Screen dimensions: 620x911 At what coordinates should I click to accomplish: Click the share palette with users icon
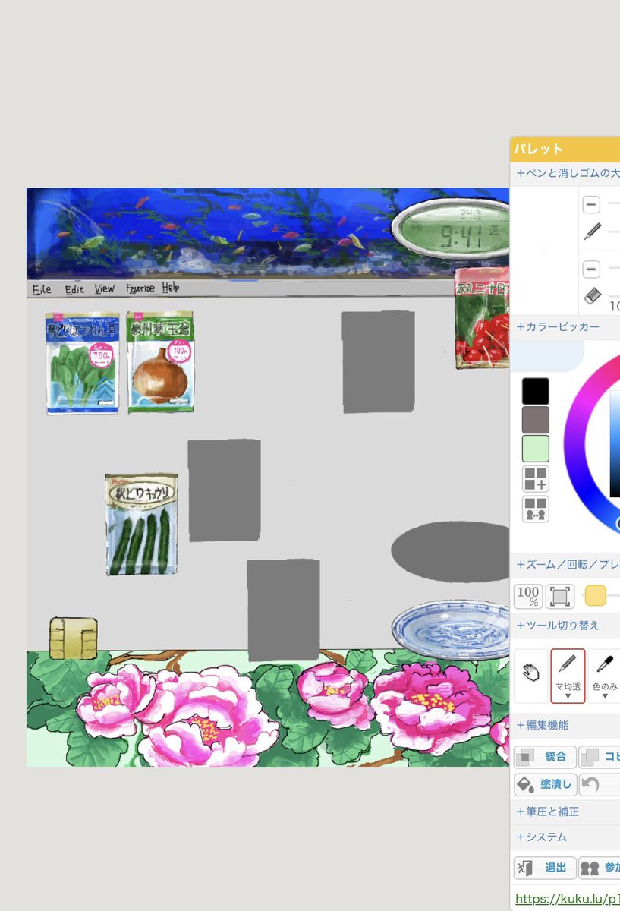coord(535,509)
